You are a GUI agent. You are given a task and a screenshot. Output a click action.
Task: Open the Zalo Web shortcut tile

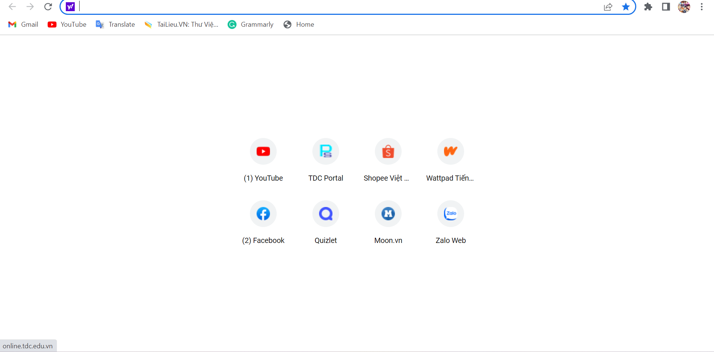[x=451, y=223]
